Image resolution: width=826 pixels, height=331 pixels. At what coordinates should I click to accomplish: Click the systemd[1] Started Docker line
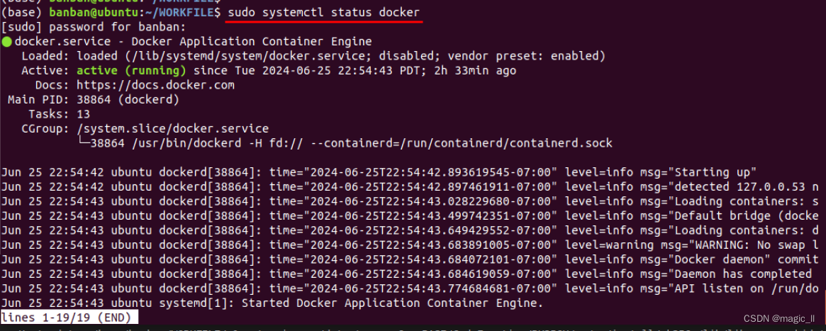tap(272, 303)
